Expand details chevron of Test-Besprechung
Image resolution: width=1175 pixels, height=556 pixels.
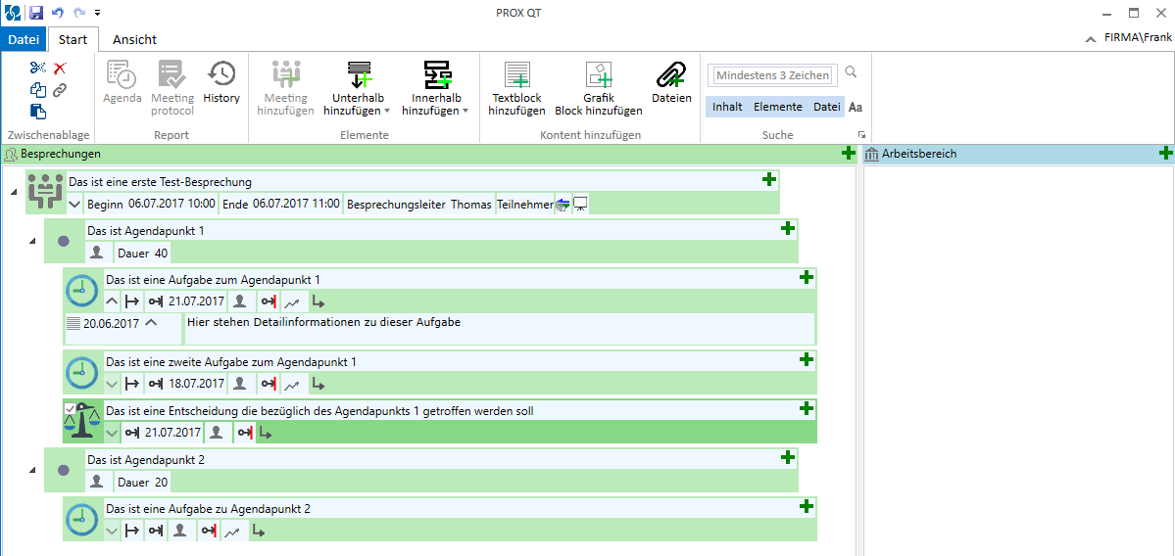[74, 204]
